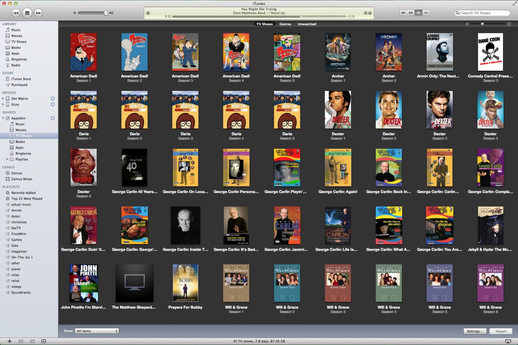Eject the Dot Matrix device
This screenshot has width=518, height=345.
click(53, 99)
